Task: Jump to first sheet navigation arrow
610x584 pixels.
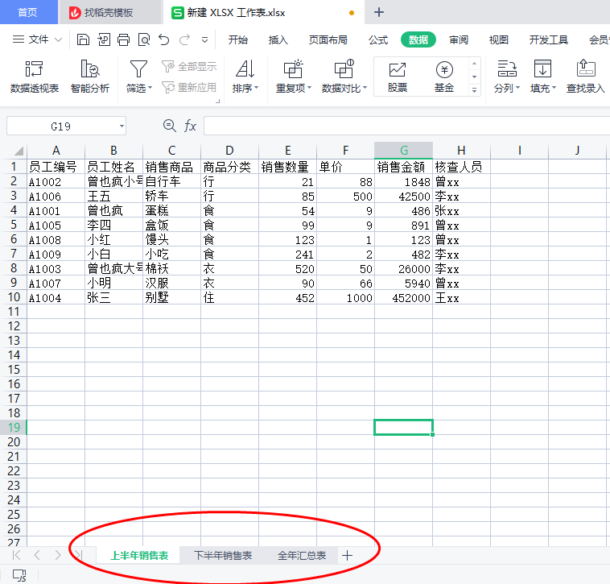Action: coord(16,555)
